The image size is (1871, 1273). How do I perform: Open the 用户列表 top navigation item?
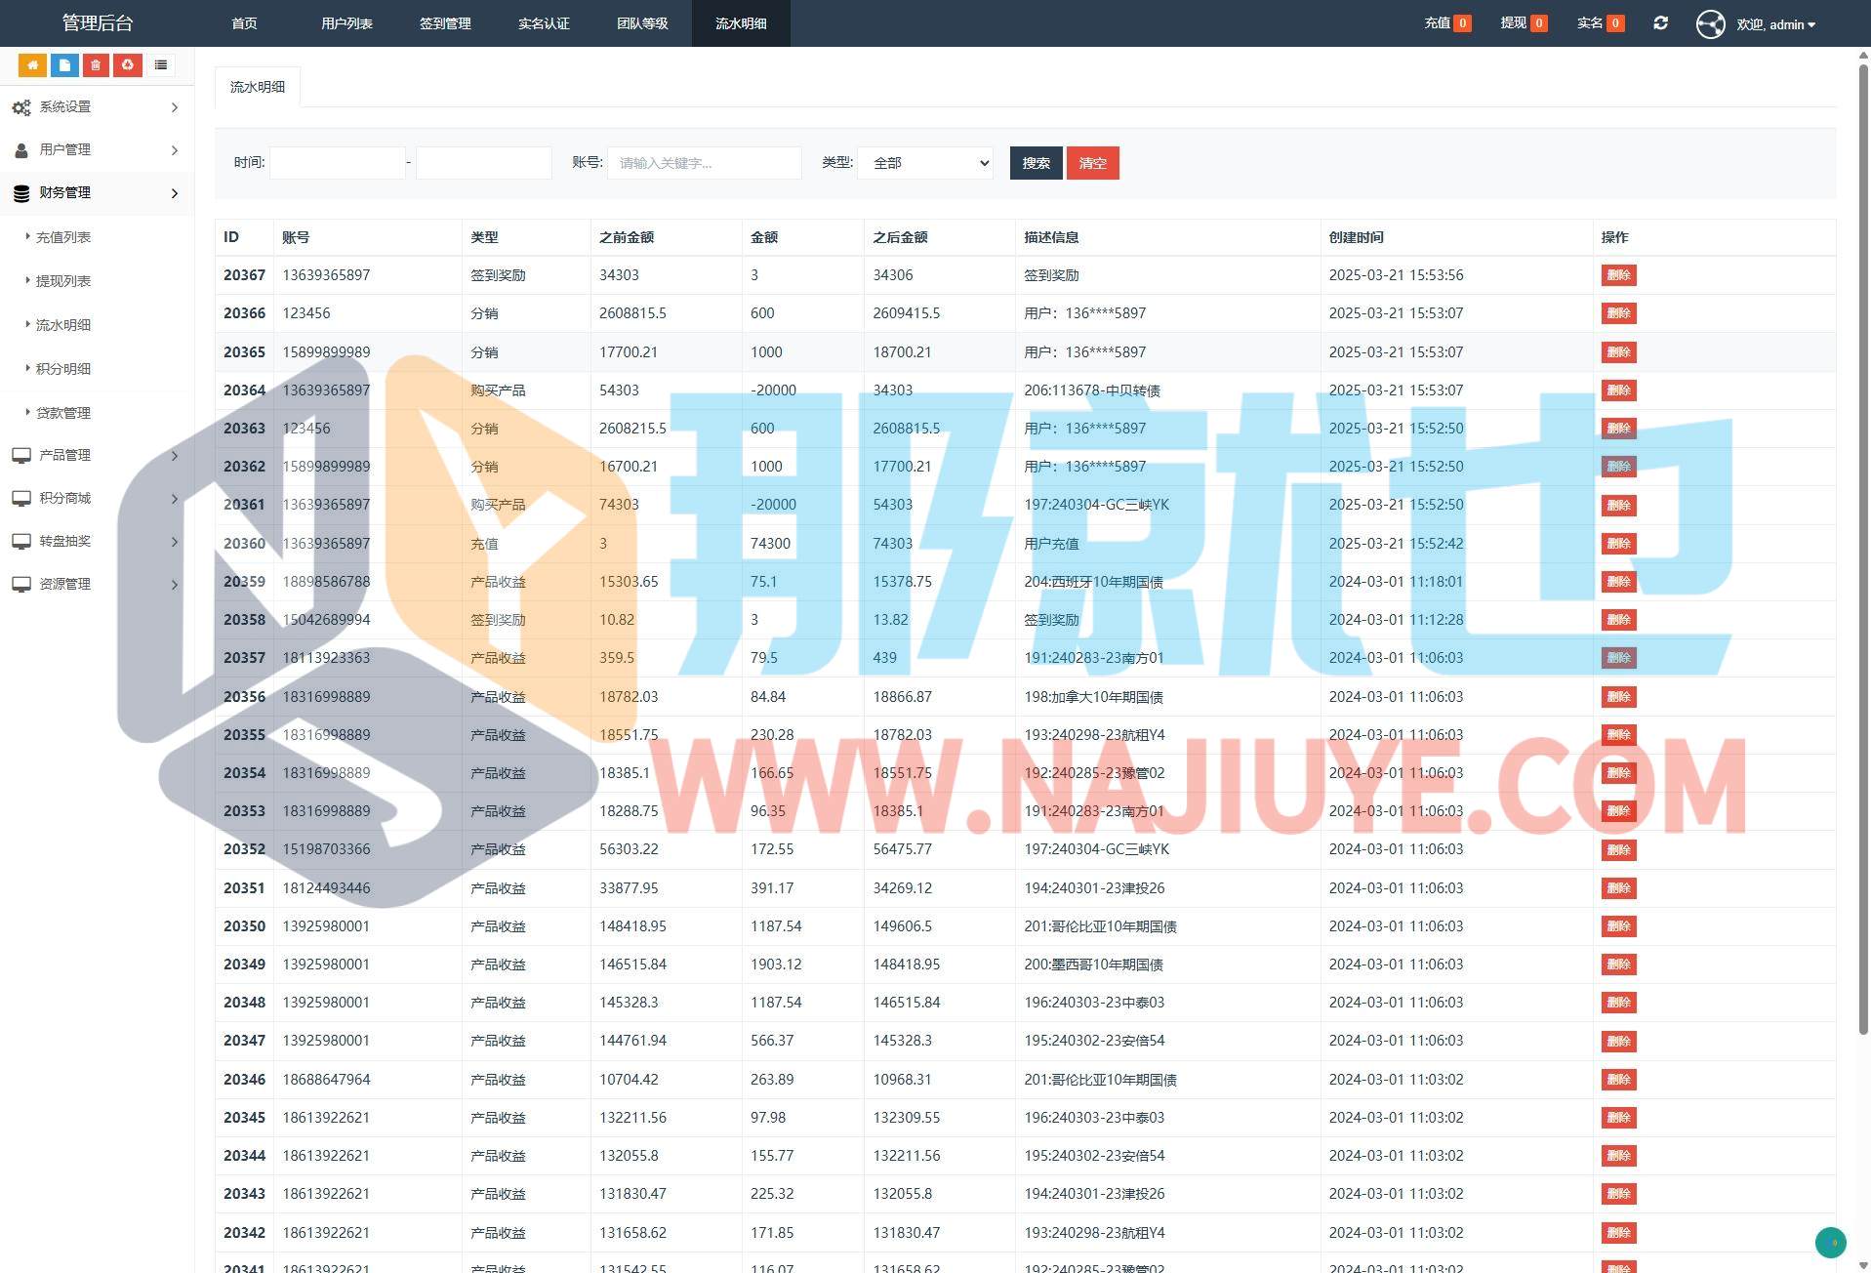click(346, 23)
